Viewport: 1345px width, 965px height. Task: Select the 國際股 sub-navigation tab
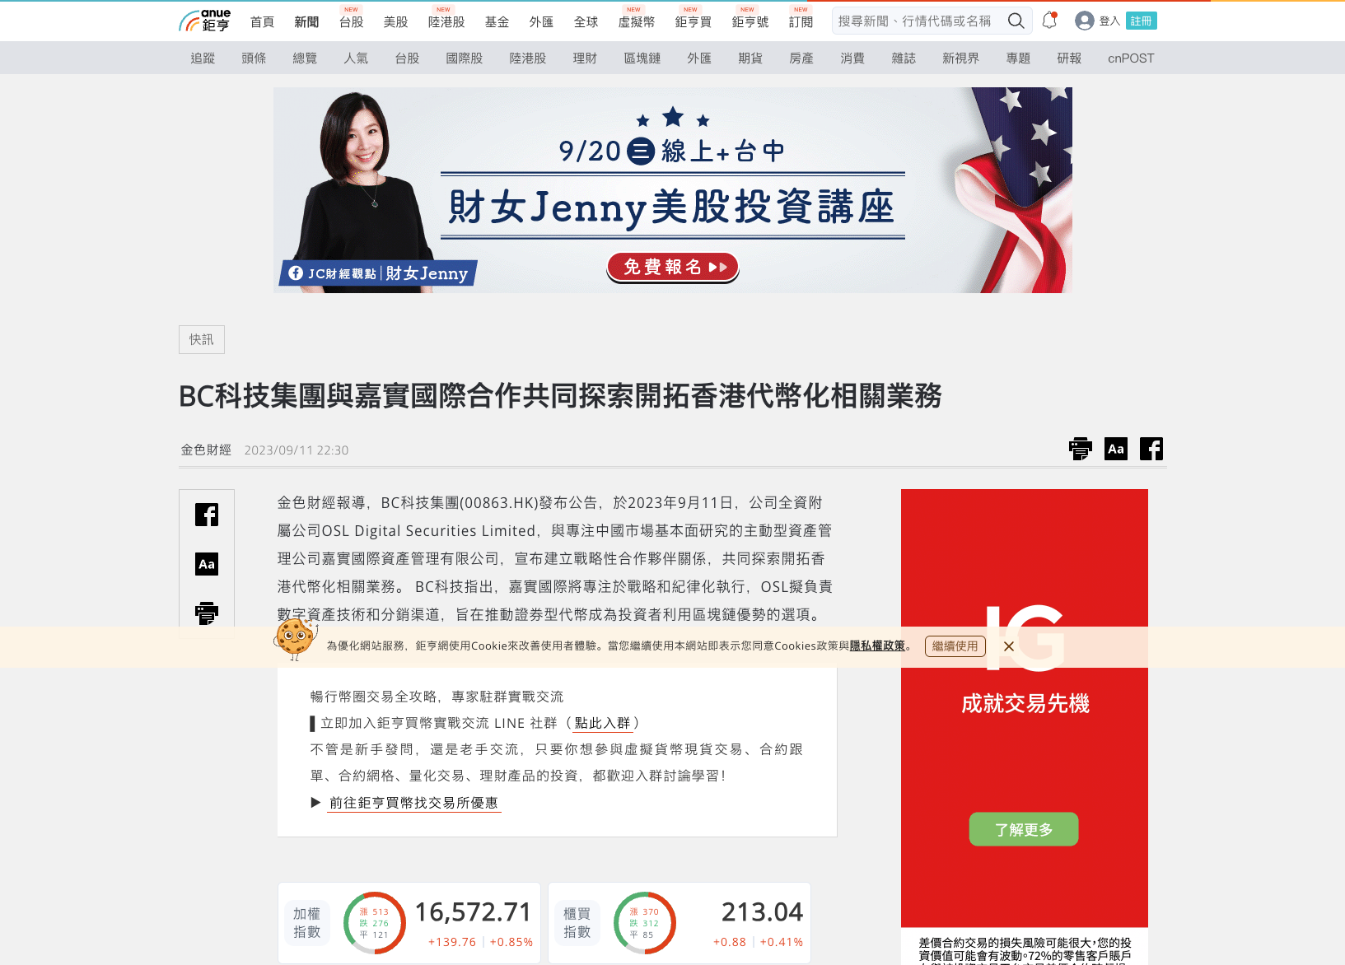(465, 58)
